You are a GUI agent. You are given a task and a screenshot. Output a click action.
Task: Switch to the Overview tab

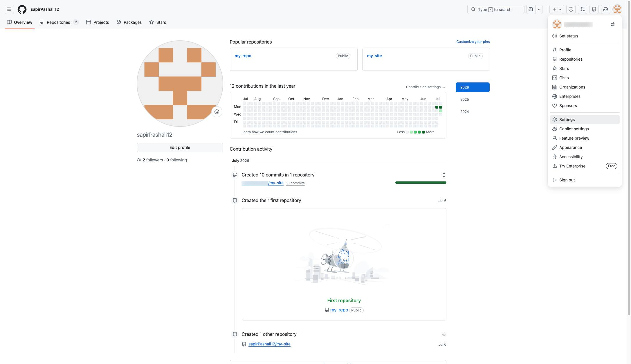19,22
